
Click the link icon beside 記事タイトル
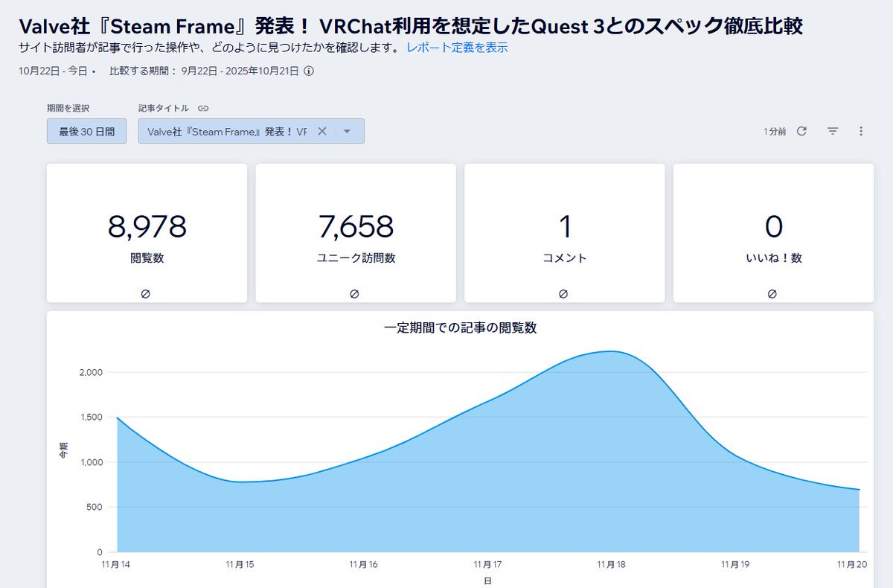203,109
